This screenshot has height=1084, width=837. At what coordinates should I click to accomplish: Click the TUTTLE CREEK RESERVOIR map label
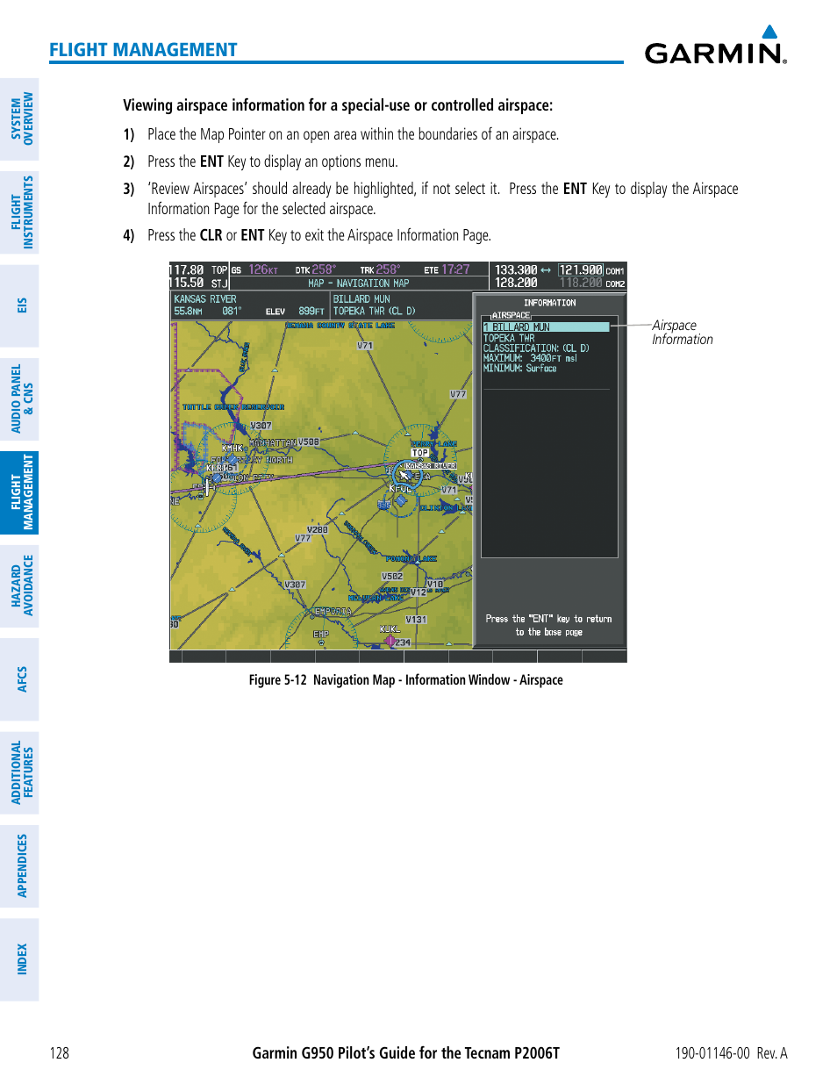point(233,407)
